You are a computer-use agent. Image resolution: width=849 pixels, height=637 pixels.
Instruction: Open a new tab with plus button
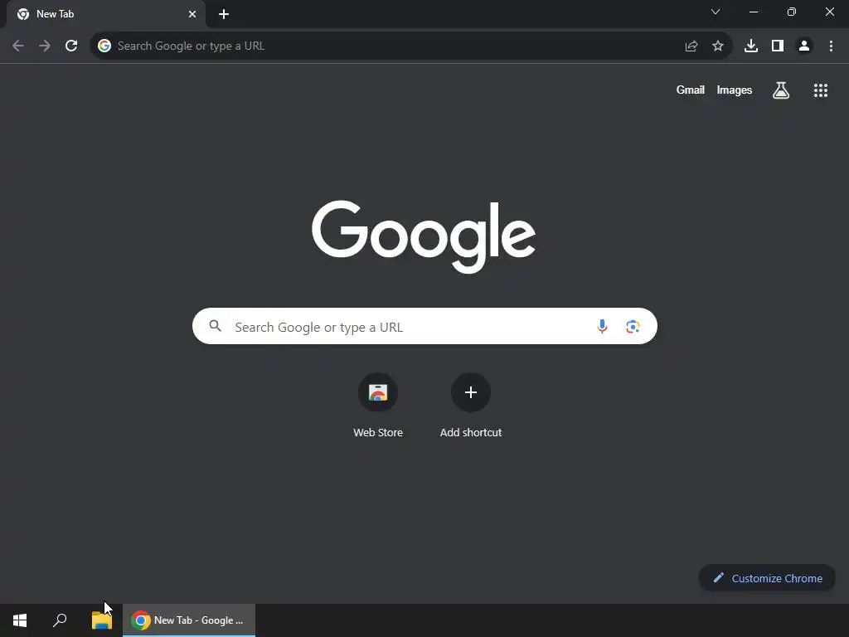tap(224, 14)
